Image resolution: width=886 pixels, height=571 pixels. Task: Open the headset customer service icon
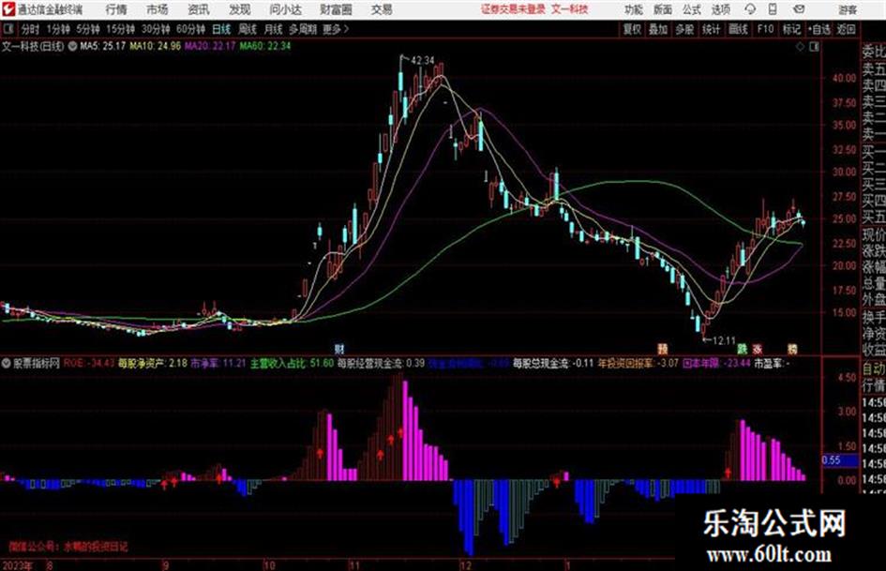pos(750,9)
